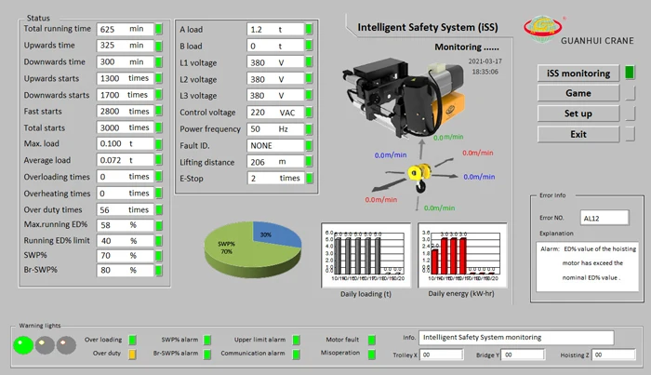Click the date text 2021-03-17
The width and height of the screenshot is (651, 375).
click(485, 61)
